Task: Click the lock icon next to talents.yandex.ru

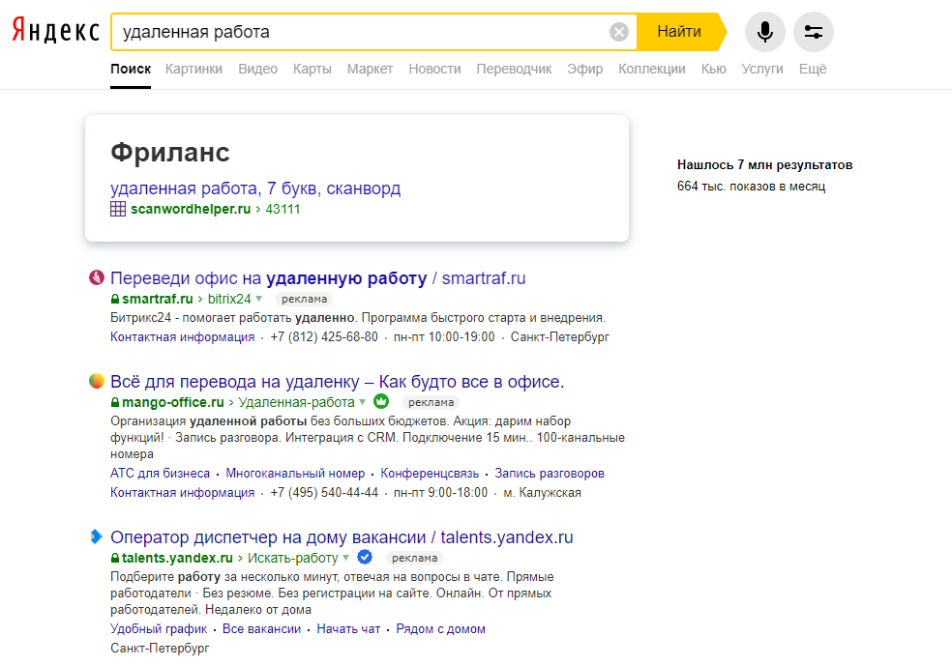Action: coord(115,558)
